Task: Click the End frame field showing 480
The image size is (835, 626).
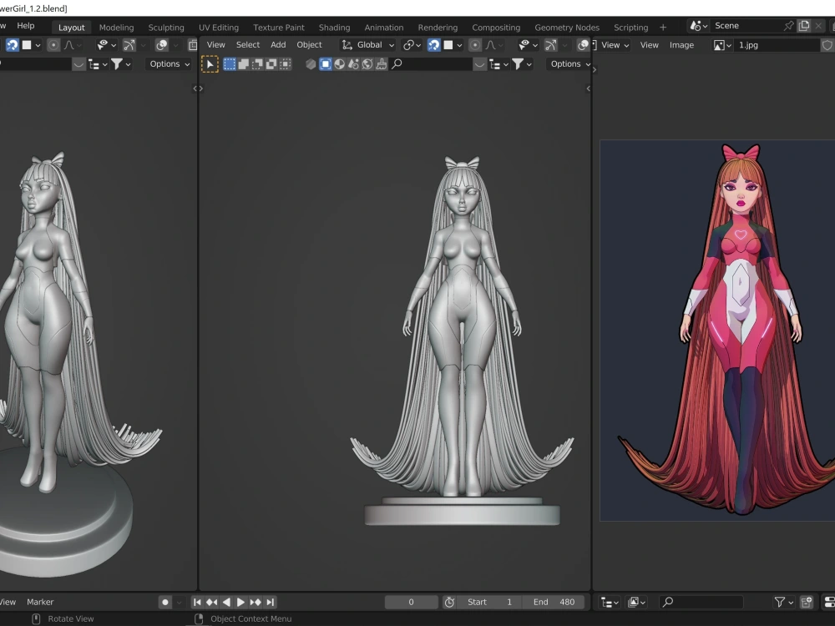Action: click(554, 602)
